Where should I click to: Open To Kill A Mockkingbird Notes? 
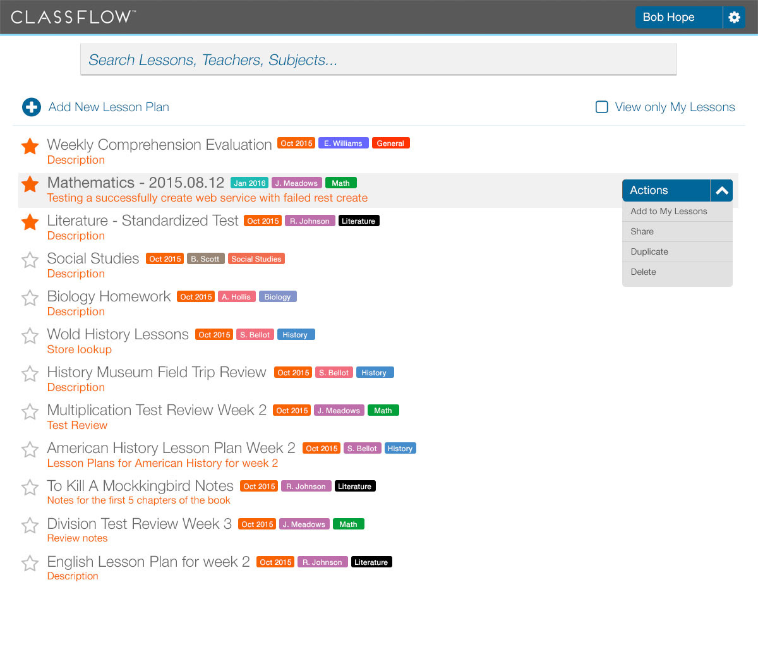tap(140, 486)
